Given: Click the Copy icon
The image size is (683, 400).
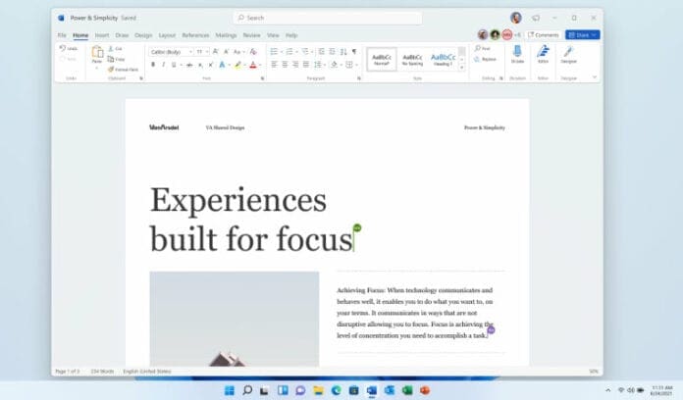Looking at the screenshot, I should [x=111, y=59].
